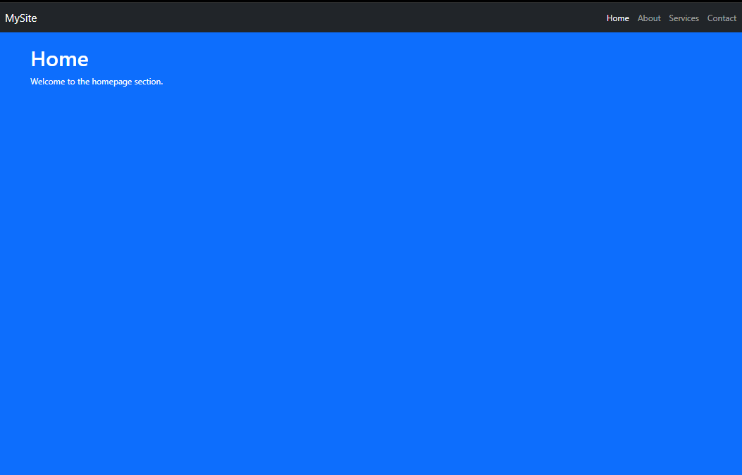Viewport: 742px width, 475px height.
Task: Click the 'Site' part of MySite brand
Action: [x=28, y=18]
